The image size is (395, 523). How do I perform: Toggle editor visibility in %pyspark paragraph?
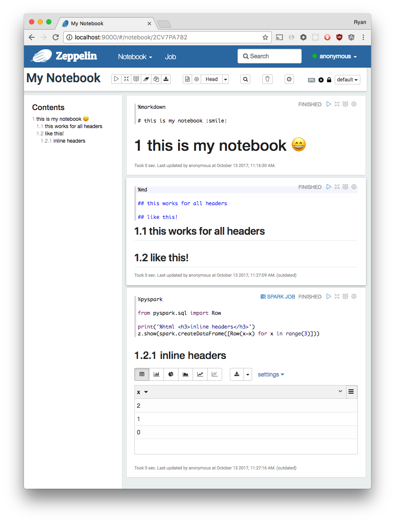[x=337, y=296]
